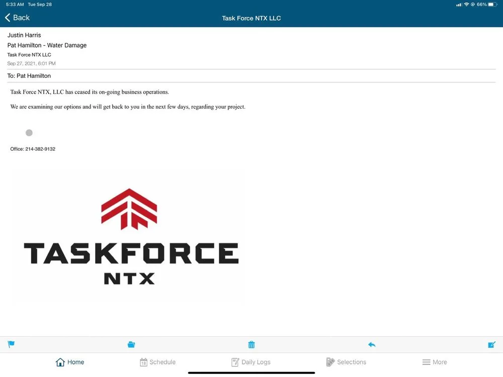Open the subject Pat Hamilton - Water Damage
Image resolution: width=503 pixels, height=377 pixels.
point(47,45)
